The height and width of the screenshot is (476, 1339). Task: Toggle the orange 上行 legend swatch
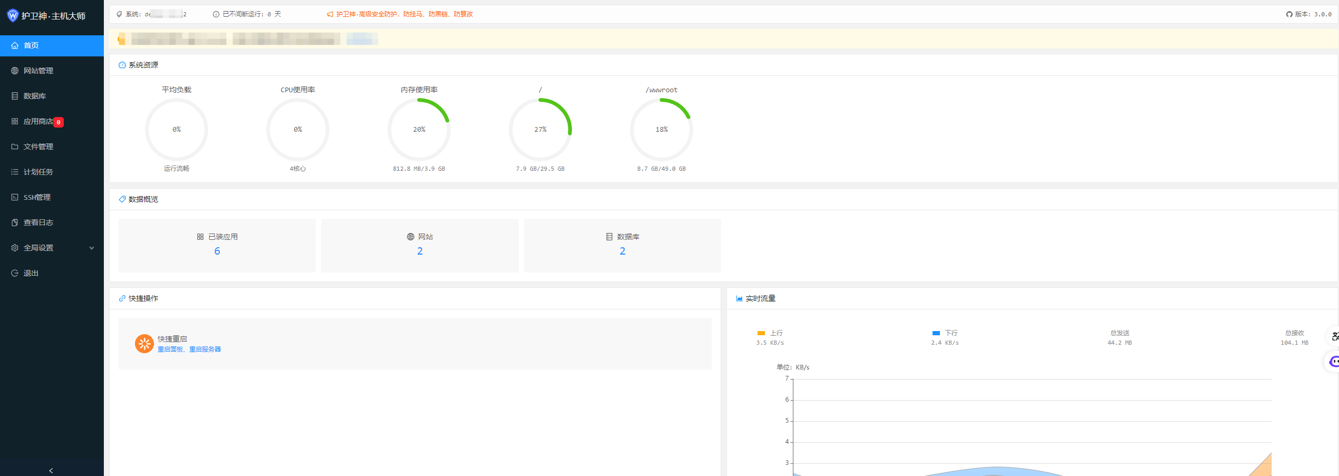coord(761,333)
